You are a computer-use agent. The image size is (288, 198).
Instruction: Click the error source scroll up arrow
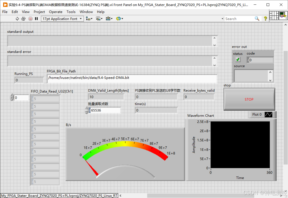(270, 72)
